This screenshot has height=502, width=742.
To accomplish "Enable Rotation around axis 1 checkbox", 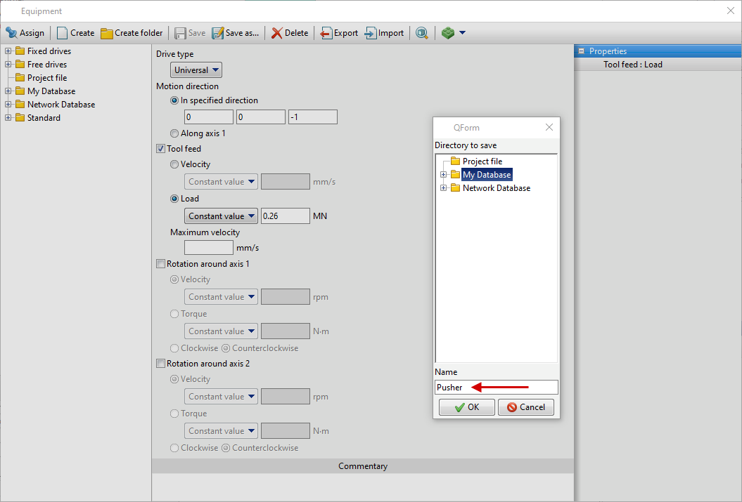I will pos(160,264).
